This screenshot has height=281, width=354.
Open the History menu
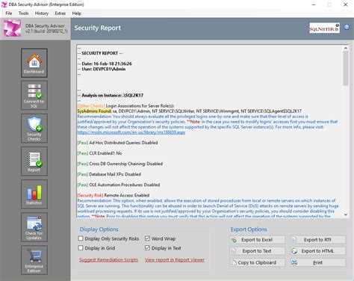[x=42, y=13]
